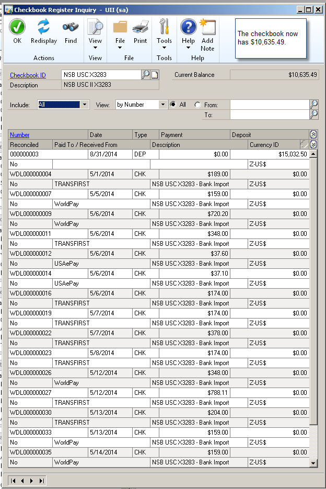The image size is (326, 489).
Task: Click the Checkbook ID link
Action: tap(28, 75)
